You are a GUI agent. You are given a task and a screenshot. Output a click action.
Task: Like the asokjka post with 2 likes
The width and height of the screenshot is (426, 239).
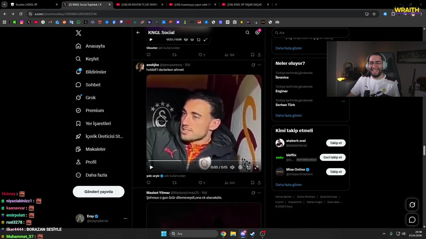[x=202, y=183]
